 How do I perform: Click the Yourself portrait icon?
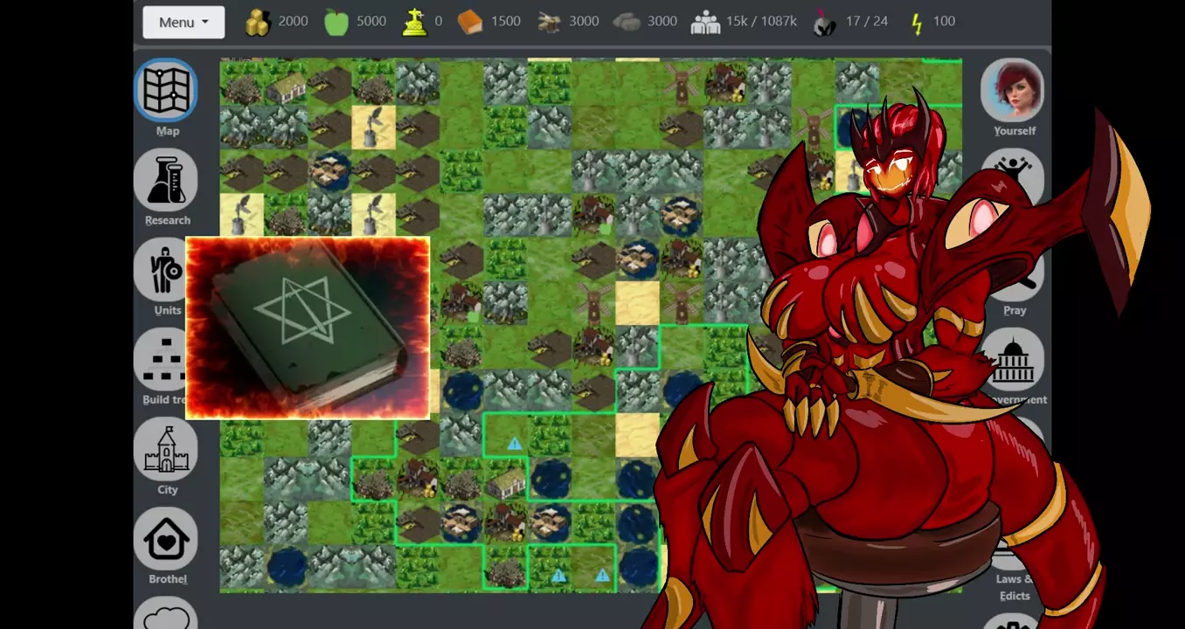[1013, 91]
